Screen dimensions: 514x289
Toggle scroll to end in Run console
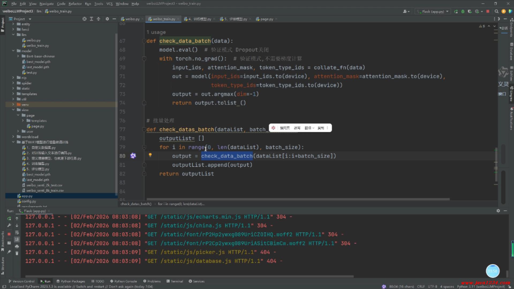[x=17, y=239]
